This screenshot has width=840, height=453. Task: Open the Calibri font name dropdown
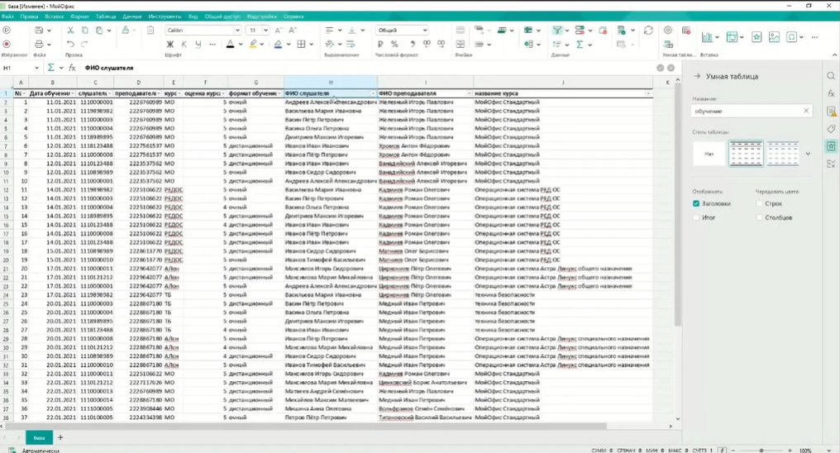point(237,31)
